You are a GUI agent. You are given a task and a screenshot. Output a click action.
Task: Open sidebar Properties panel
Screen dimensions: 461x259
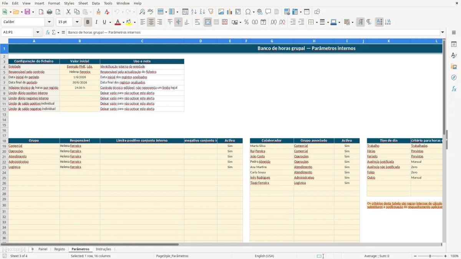(454, 45)
